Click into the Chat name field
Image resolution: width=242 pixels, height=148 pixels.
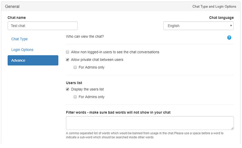click(x=43, y=26)
